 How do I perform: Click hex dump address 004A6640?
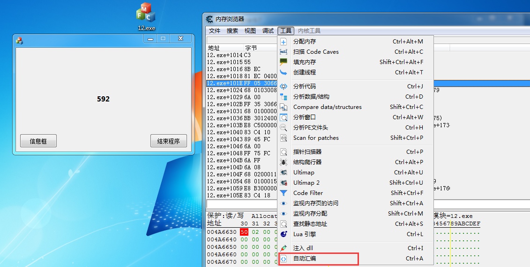tap(222, 240)
